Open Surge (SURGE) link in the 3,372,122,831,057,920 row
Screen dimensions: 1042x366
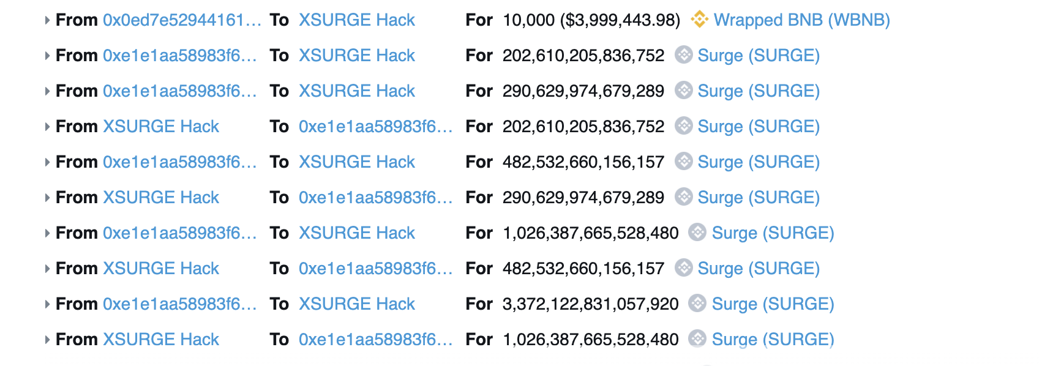point(773,304)
